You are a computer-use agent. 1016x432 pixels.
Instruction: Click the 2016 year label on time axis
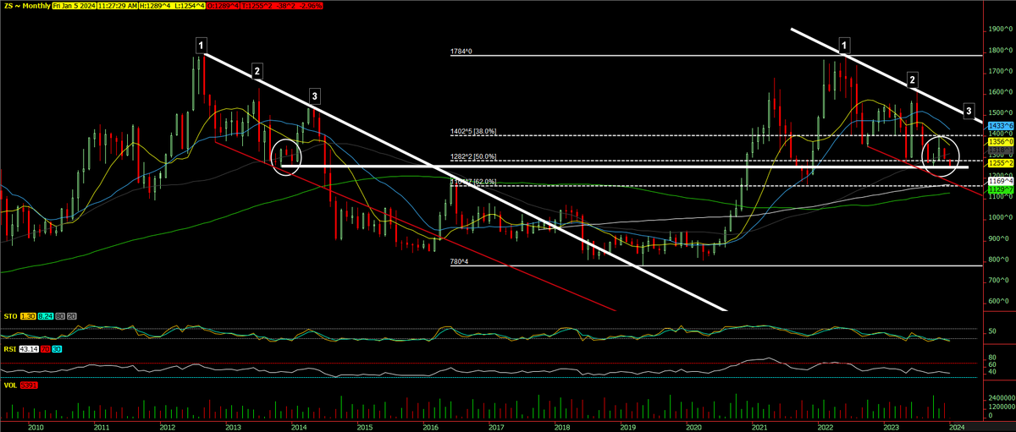[430, 428]
